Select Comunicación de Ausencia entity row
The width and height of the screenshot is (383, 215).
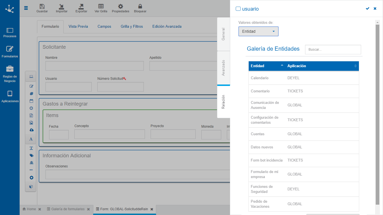point(304,105)
